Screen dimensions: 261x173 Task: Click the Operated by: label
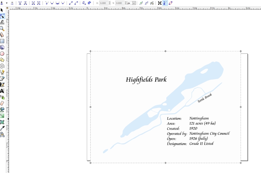(x=177, y=134)
